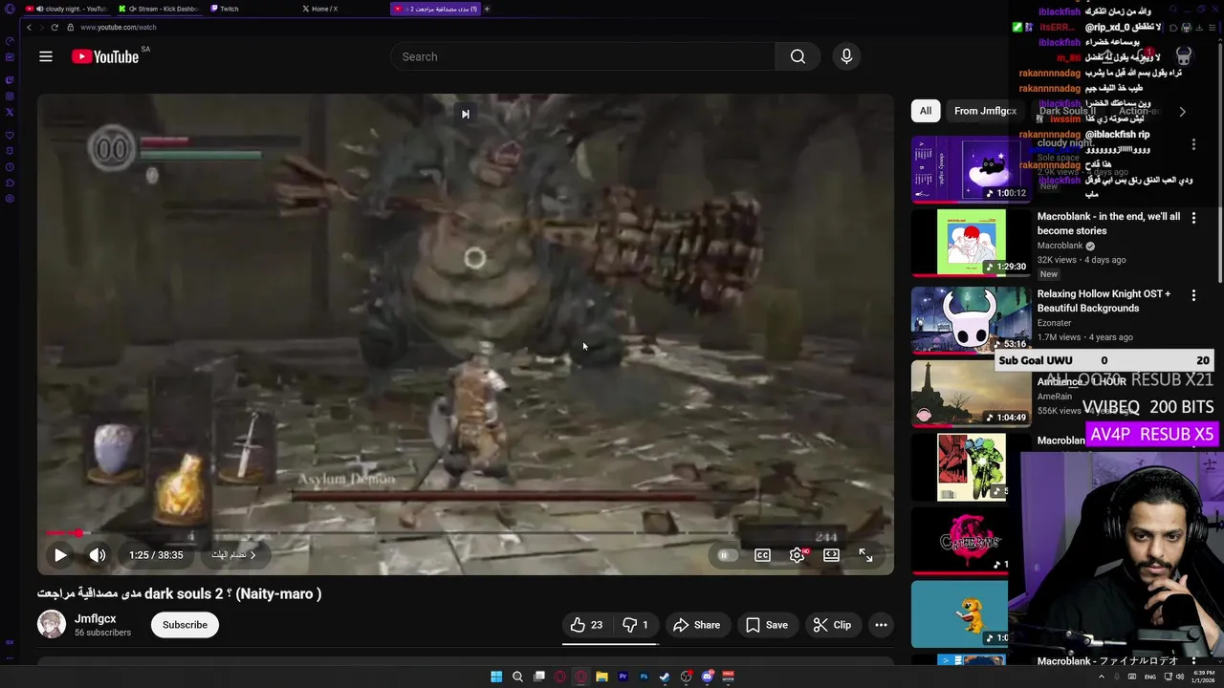Save the video to a playlist
The image size is (1224, 688).
click(767, 625)
